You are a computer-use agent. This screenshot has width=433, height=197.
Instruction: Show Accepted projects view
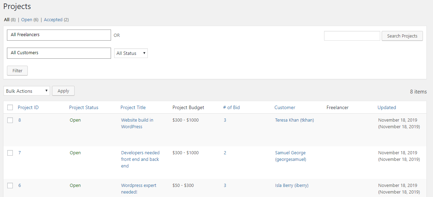(53, 20)
